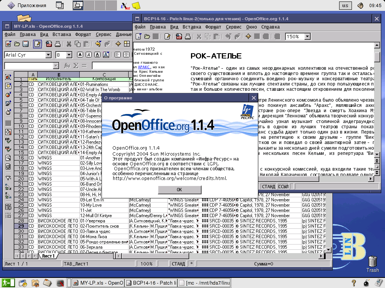Click the Open file icon in Calc toolbar
This screenshot has width=385, height=288.
pos(17,44)
